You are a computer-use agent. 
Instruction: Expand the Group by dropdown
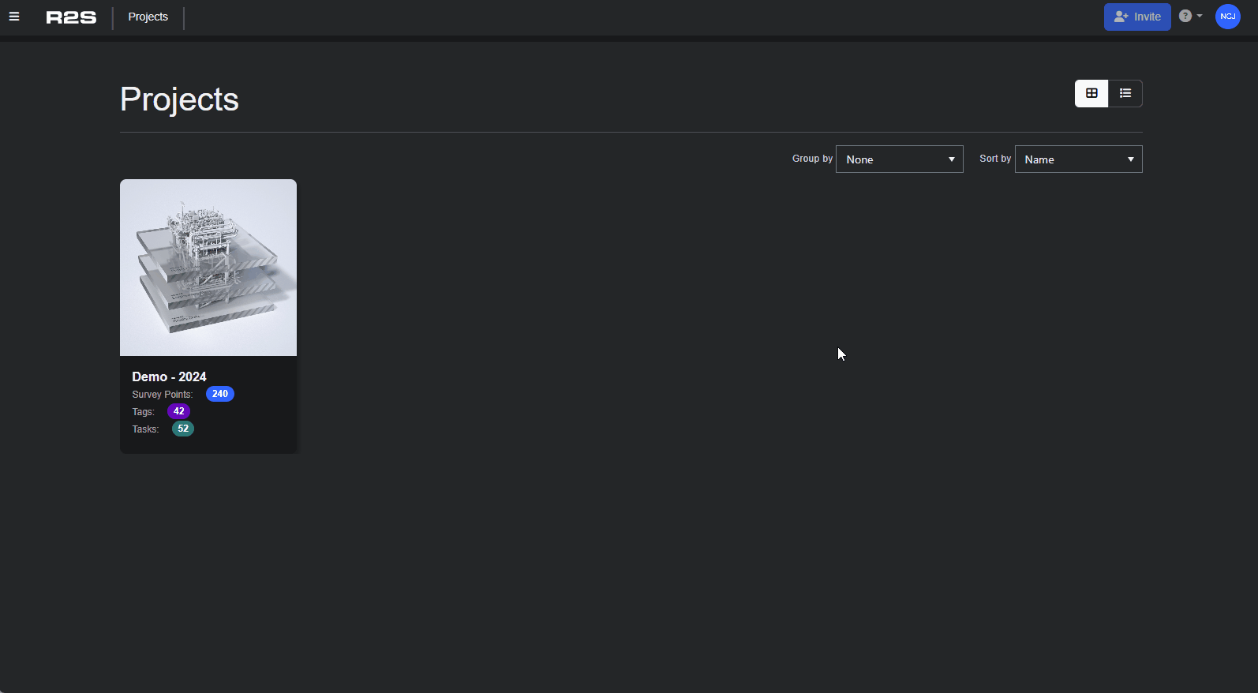coord(900,159)
